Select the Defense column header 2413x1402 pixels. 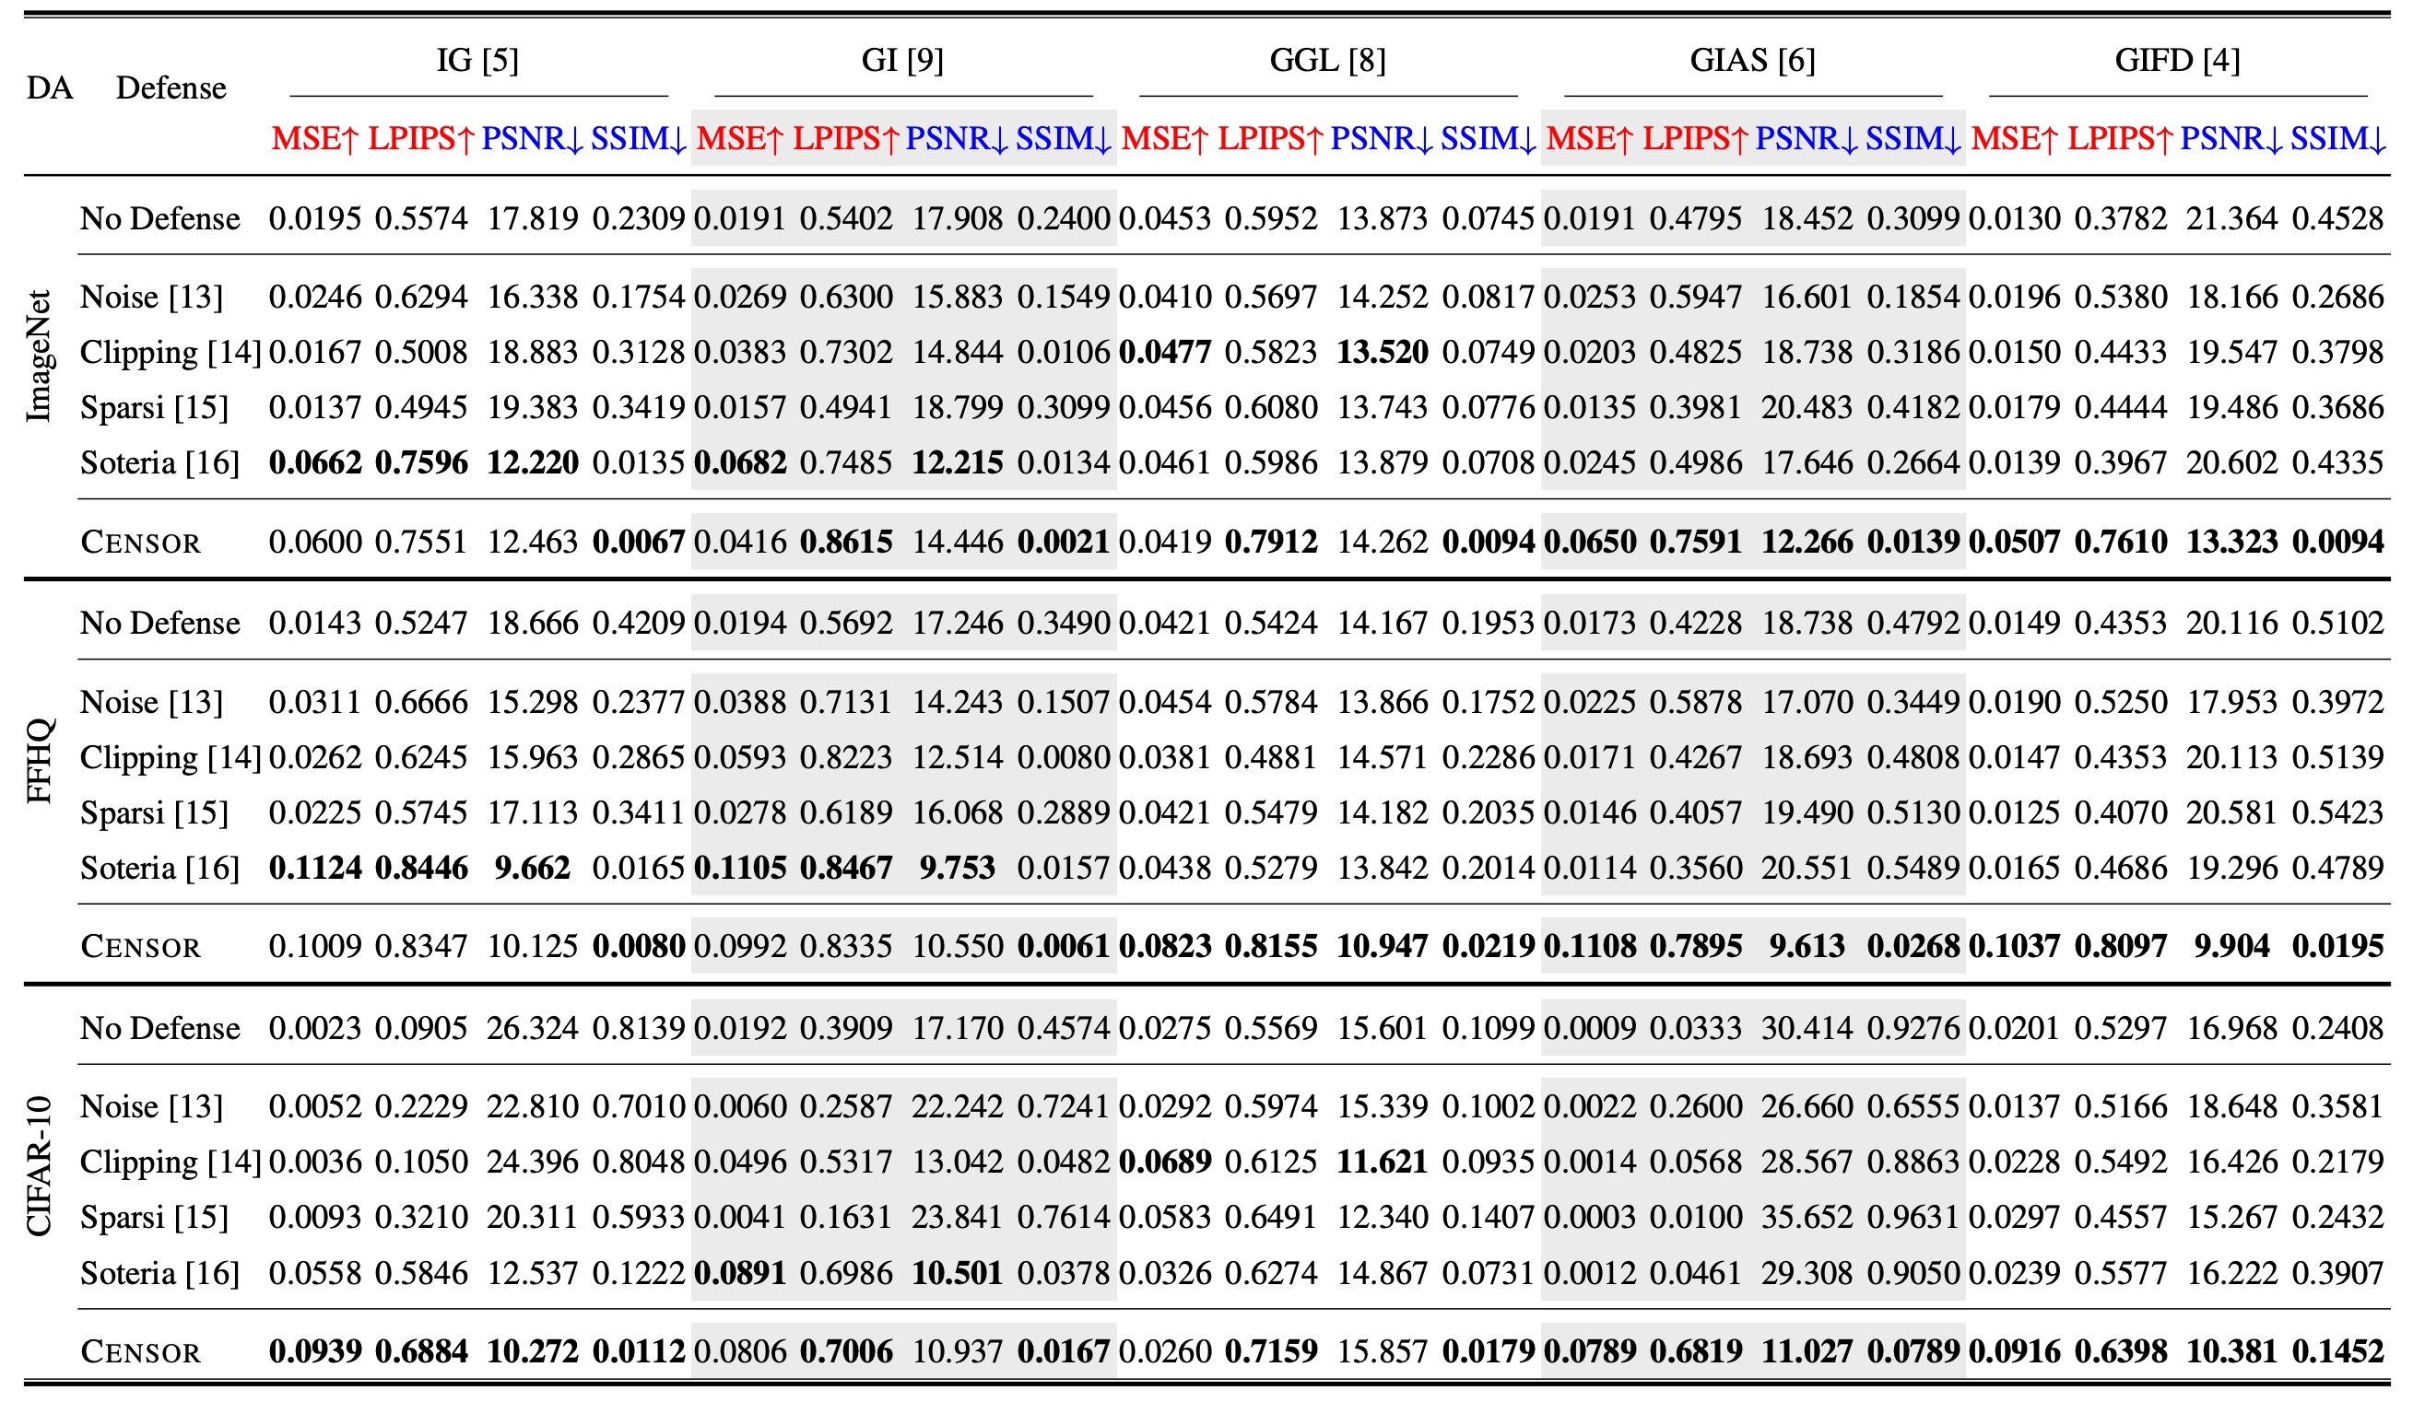point(171,88)
